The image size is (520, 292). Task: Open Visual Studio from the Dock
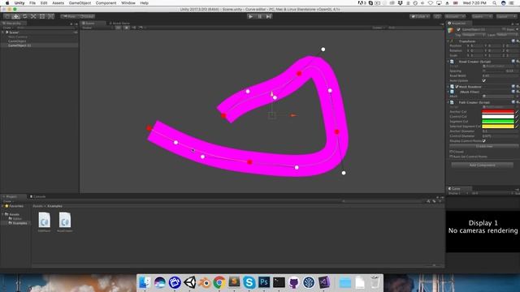tap(324, 282)
